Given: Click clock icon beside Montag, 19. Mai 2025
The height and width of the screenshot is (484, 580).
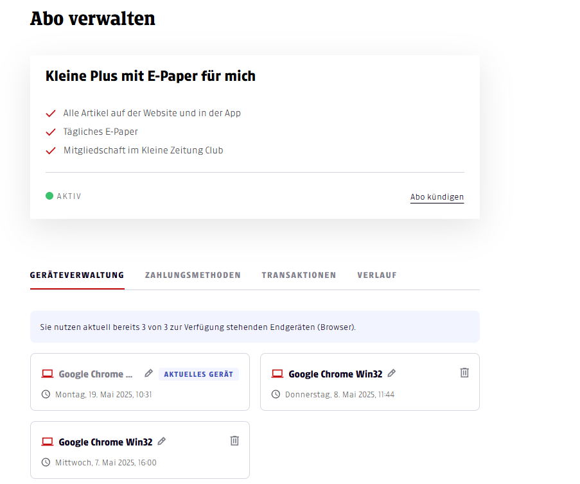Looking at the screenshot, I should pos(46,394).
